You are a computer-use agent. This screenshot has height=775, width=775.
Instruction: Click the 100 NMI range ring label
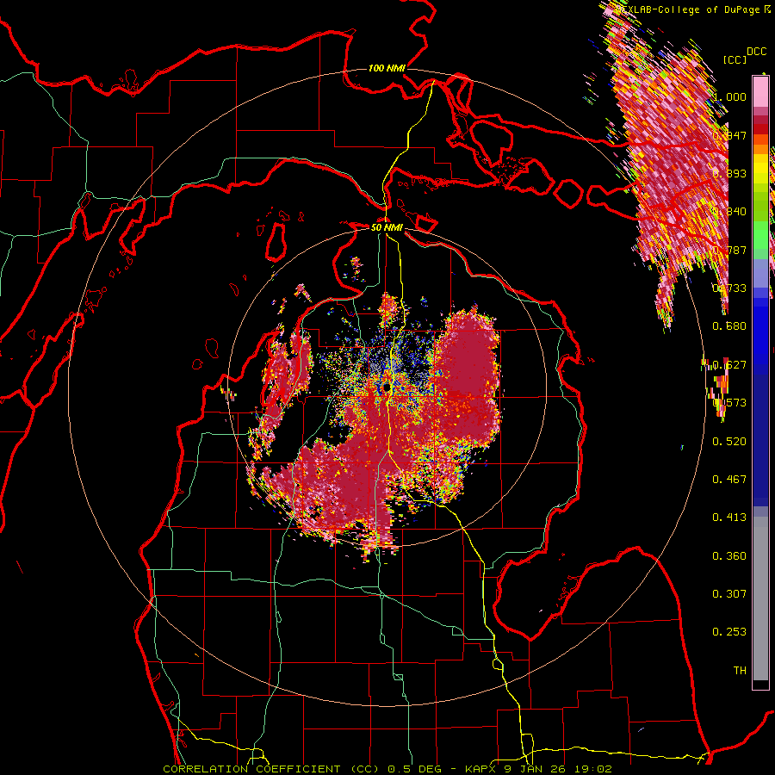387,68
